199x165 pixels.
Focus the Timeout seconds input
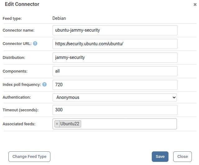[115, 110]
